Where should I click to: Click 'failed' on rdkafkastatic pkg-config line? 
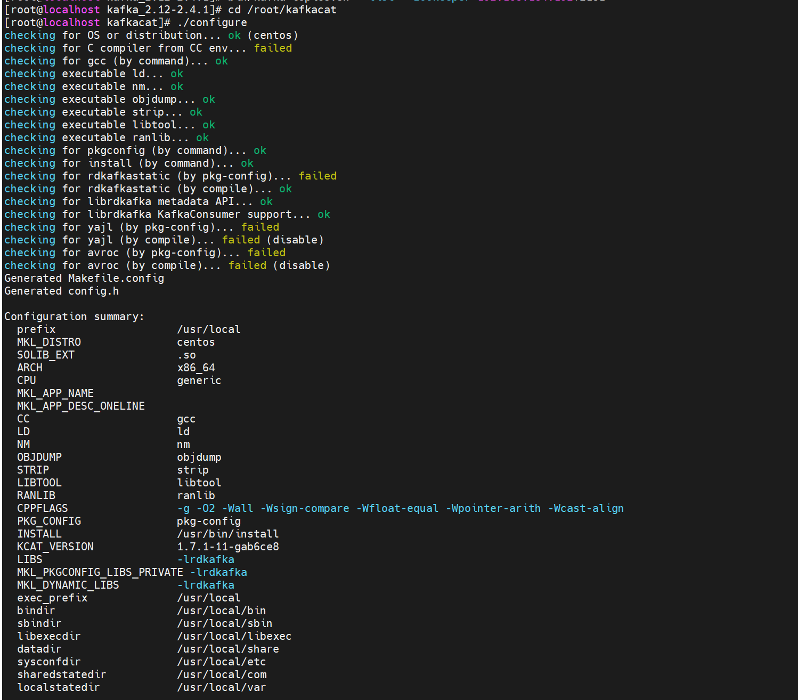[x=317, y=176]
